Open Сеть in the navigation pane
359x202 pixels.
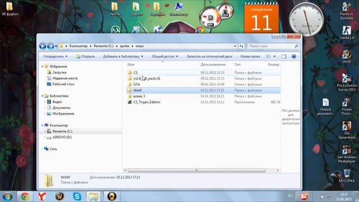pyautogui.click(x=53, y=149)
